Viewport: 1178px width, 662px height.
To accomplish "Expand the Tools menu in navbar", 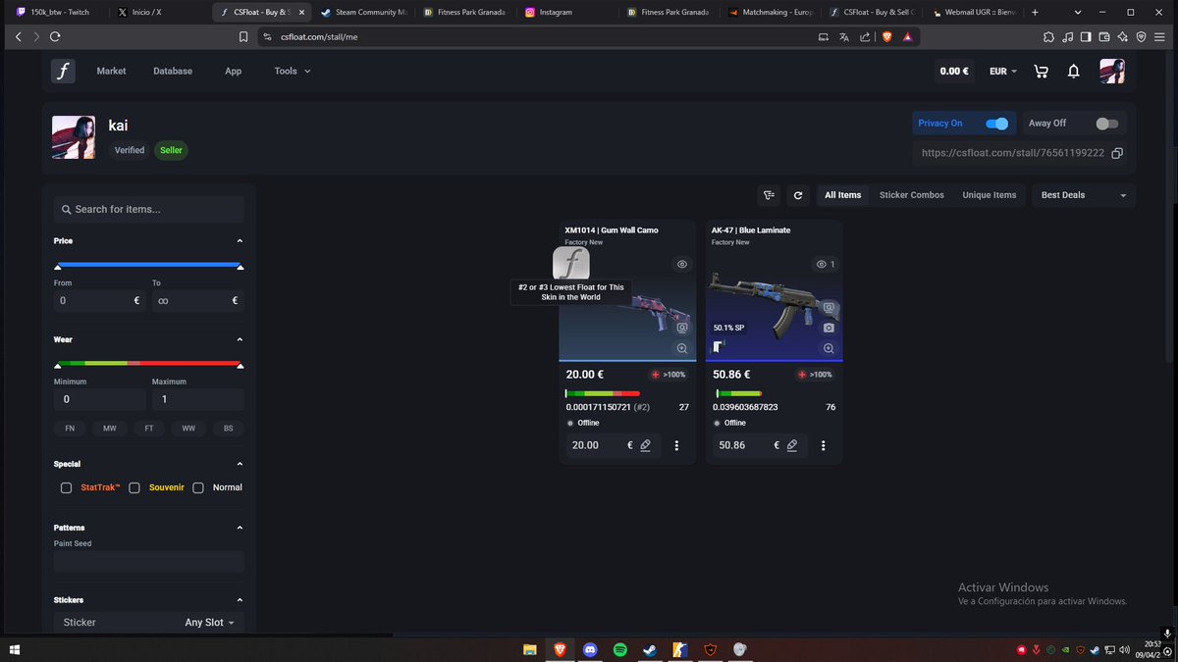I will pos(293,72).
